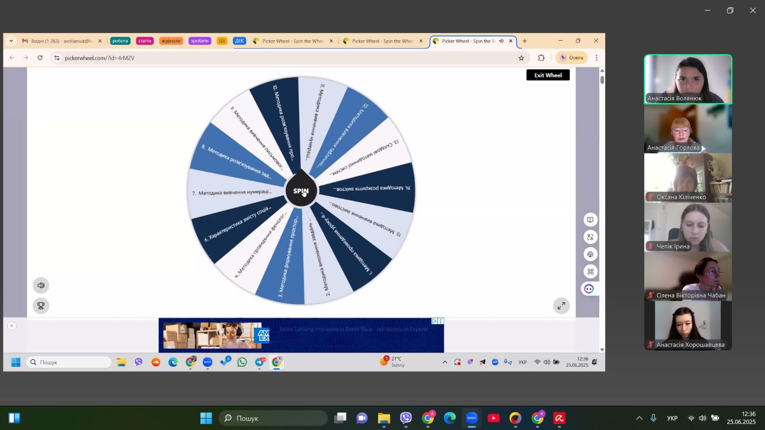Show hidden tray icons chevron
This screenshot has width=765, height=430.
pyautogui.click(x=639, y=418)
